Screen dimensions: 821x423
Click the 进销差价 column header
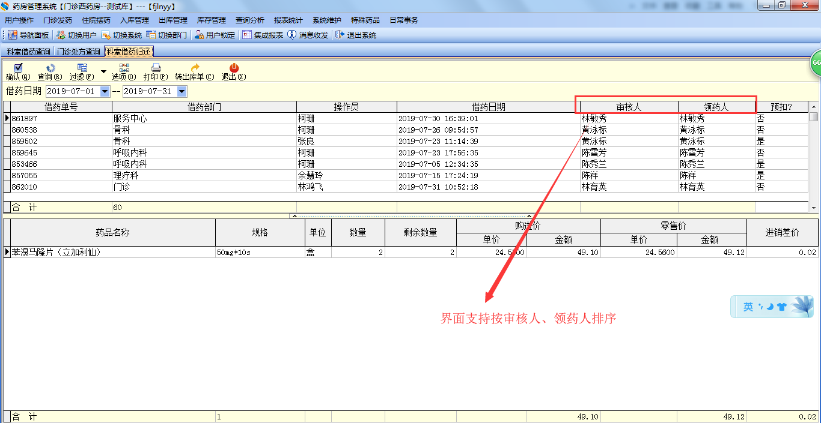tap(783, 232)
